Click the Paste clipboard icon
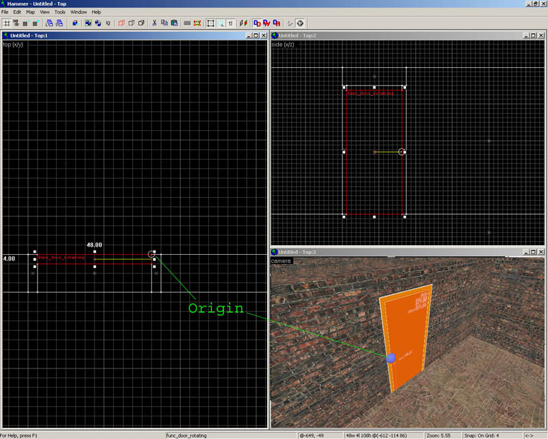The height and width of the screenshot is (439, 548). click(x=174, y=23)
